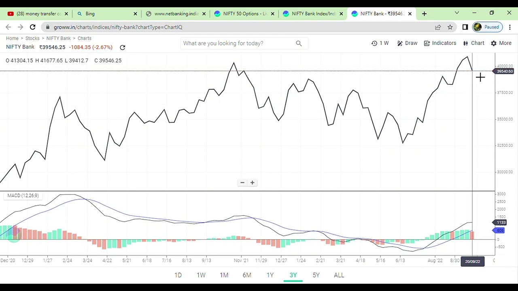Image resolution: width=518 pixels, height=291 pixels.
Task: Open the Indicators menu
Action: (440, 43)
